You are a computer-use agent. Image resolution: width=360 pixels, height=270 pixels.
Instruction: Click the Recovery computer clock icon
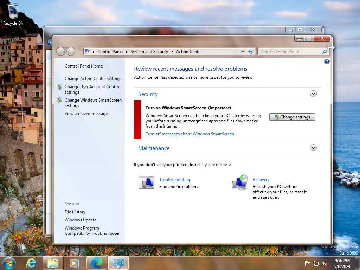pos(240,182)
